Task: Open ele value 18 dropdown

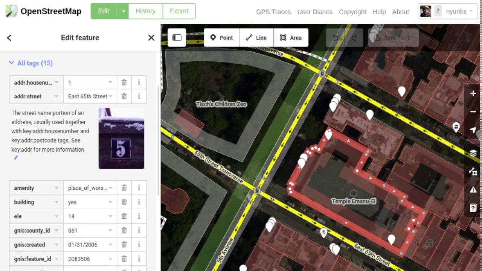Action: tap(110, 216)
